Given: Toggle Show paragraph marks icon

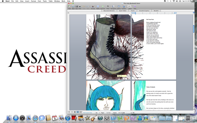Looking at the screenshot, I should 108,6.
